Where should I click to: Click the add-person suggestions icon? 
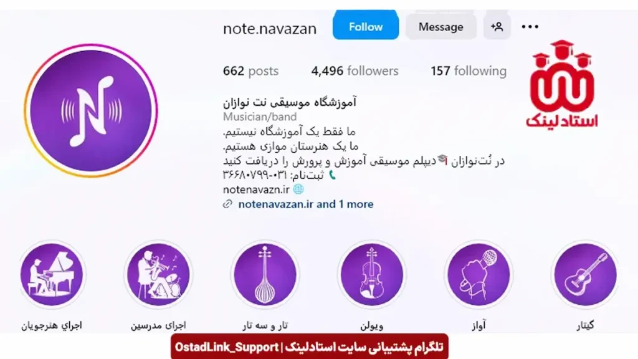(x=497, y=27)
